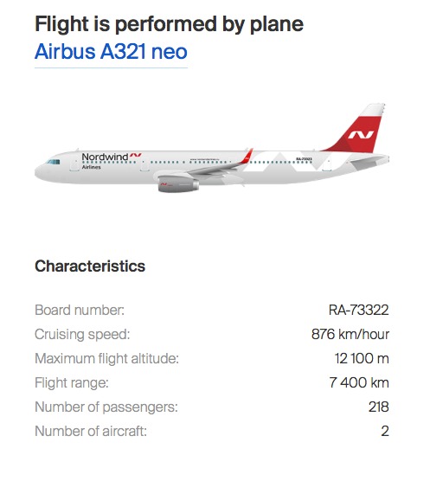Select the 'Number of aircraft:' label
The width and height of the screenshot is (430, 481).
pos(91,431)
